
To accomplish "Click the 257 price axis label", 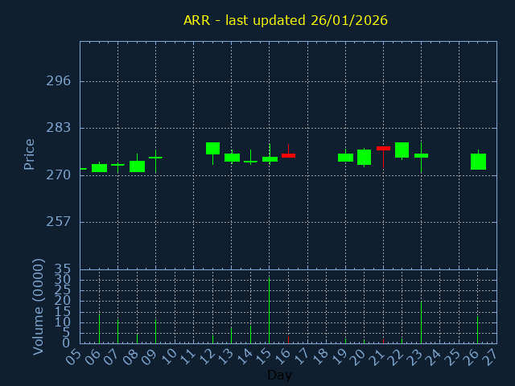I will click(58, 221).
